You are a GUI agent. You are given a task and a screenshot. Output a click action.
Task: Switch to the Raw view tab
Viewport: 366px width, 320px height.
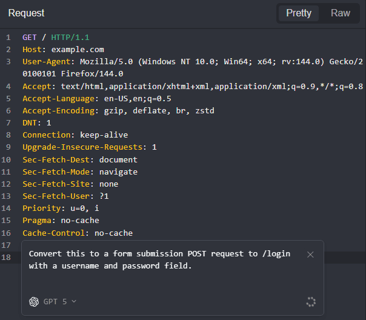(340, 13)
